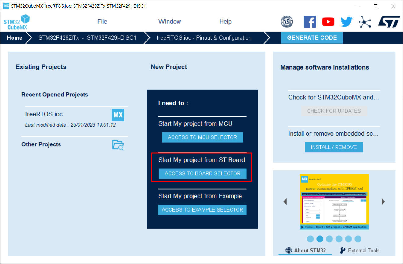Click Other Projects label
The width and height of the screenshot is (403, 264).
tap(41, 144)
